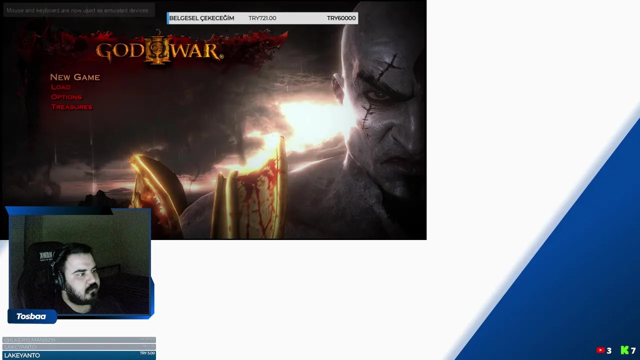Click the @ILKERYLMAN8291 member row

pyautogui.click(x=79, y=340)
